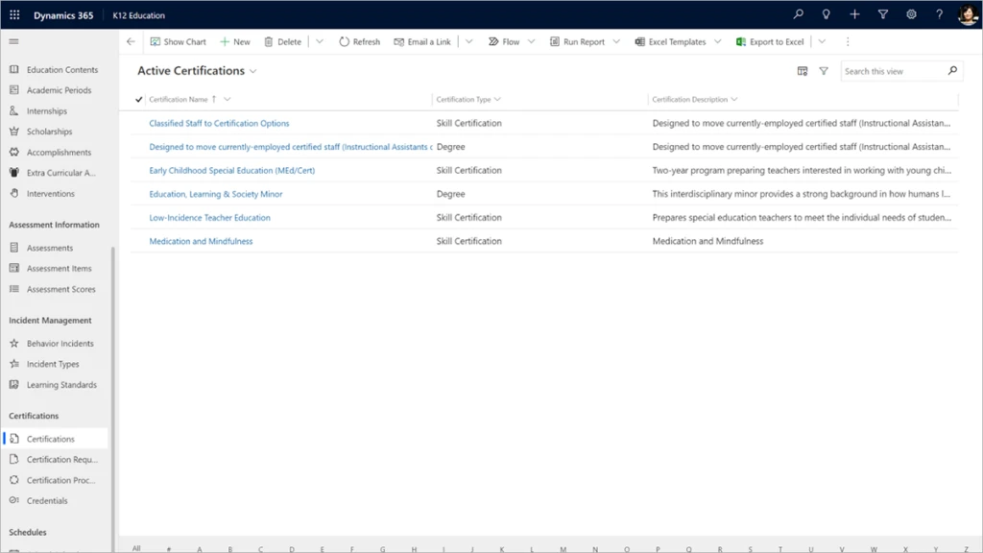Screen dimensions: 983x553
Task: Expand the Active Certifications view selector
Action: (x=252, y=70)
